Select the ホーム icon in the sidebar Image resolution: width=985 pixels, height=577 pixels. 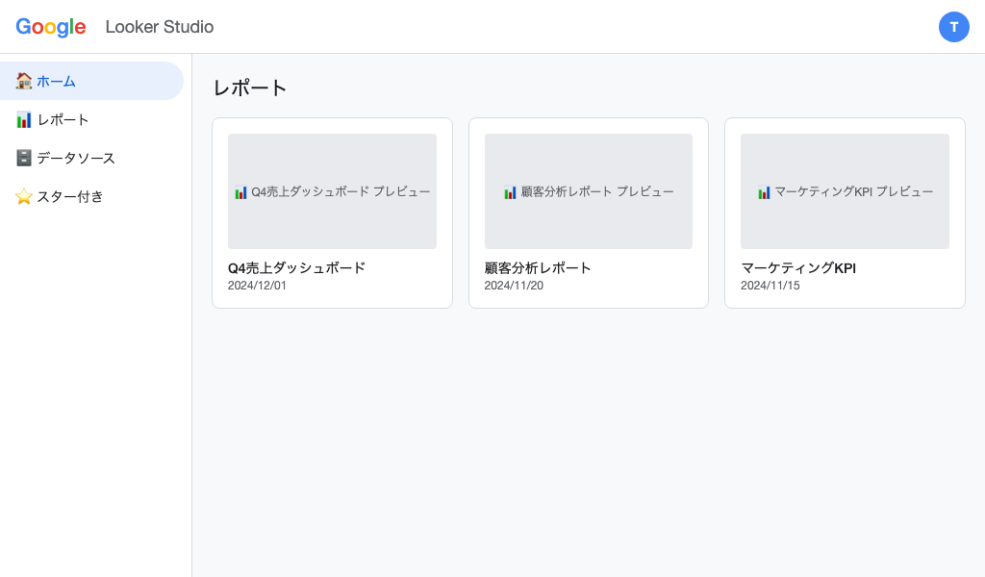24,81
